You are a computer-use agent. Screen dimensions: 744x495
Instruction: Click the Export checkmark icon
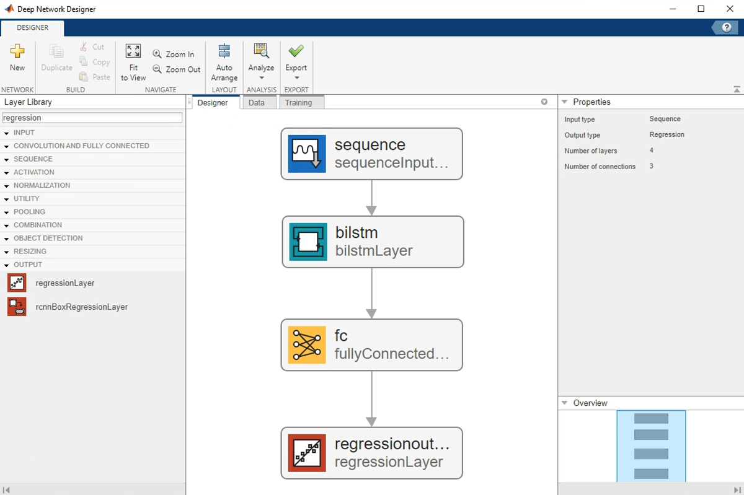(x=296, y=51)
